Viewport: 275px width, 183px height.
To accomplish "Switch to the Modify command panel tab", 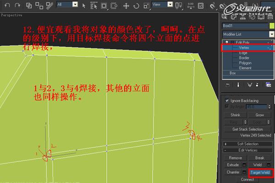I will pyautogui.click(x=234, y=17).
